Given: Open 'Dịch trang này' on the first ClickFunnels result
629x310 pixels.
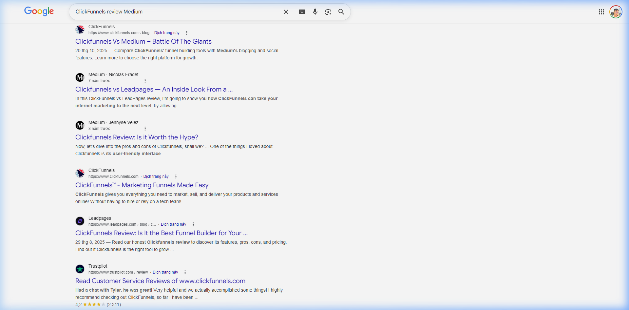Looking at the screenshot, I should pos(166,33).
